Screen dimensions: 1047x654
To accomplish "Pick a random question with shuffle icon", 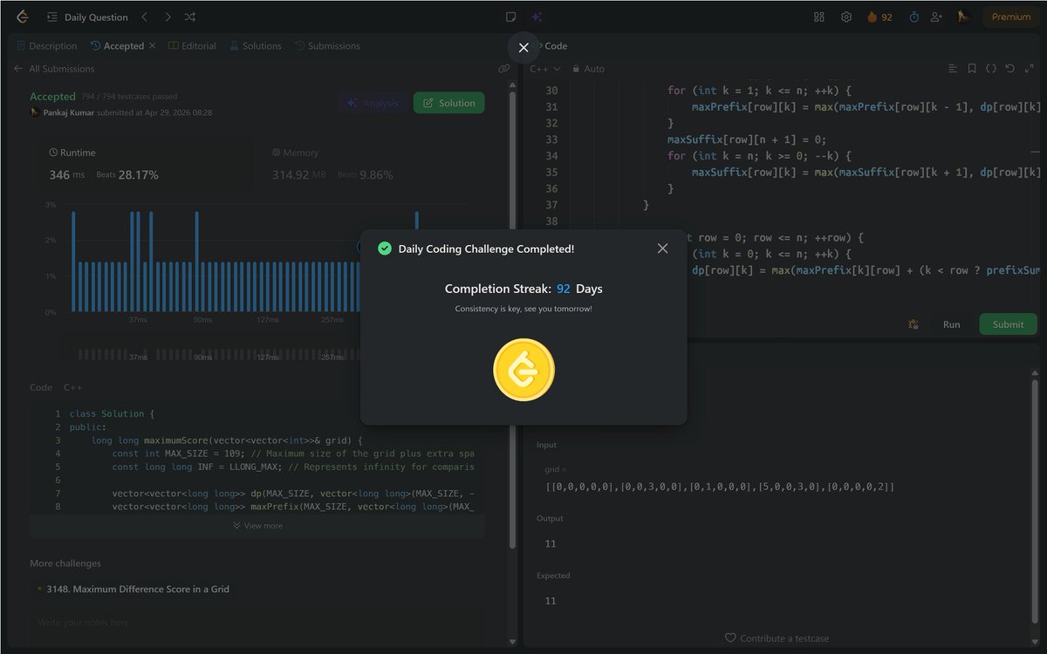I will (x=190, y=17).
